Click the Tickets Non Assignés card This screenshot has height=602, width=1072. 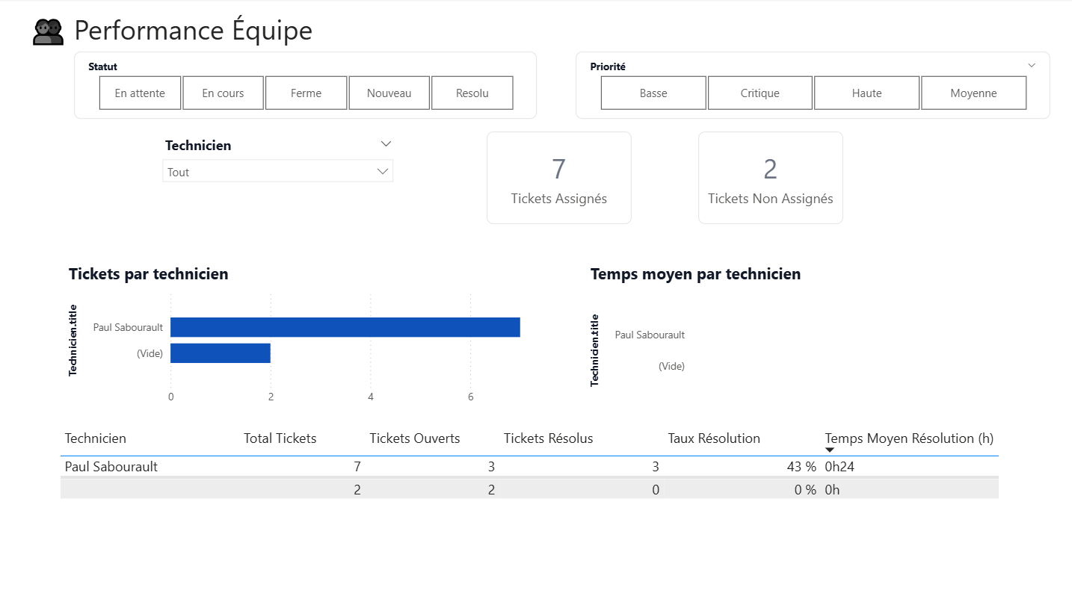click(x=770, y=178)
